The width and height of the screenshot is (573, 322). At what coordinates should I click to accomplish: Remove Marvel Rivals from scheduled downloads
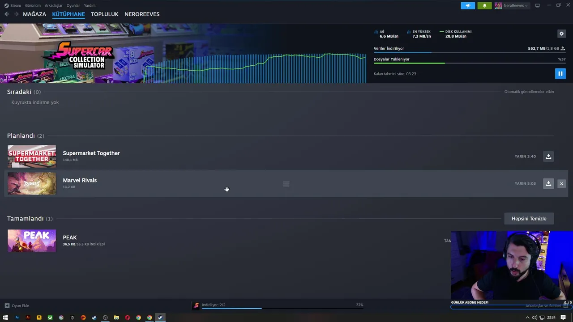[x=561, y=183]
